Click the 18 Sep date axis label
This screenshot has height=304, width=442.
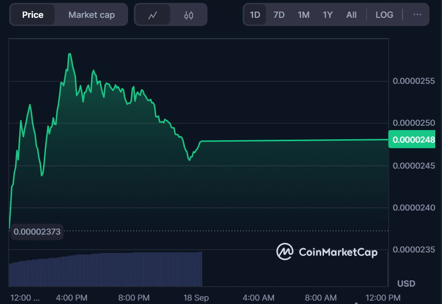click(x=196, y=298)
